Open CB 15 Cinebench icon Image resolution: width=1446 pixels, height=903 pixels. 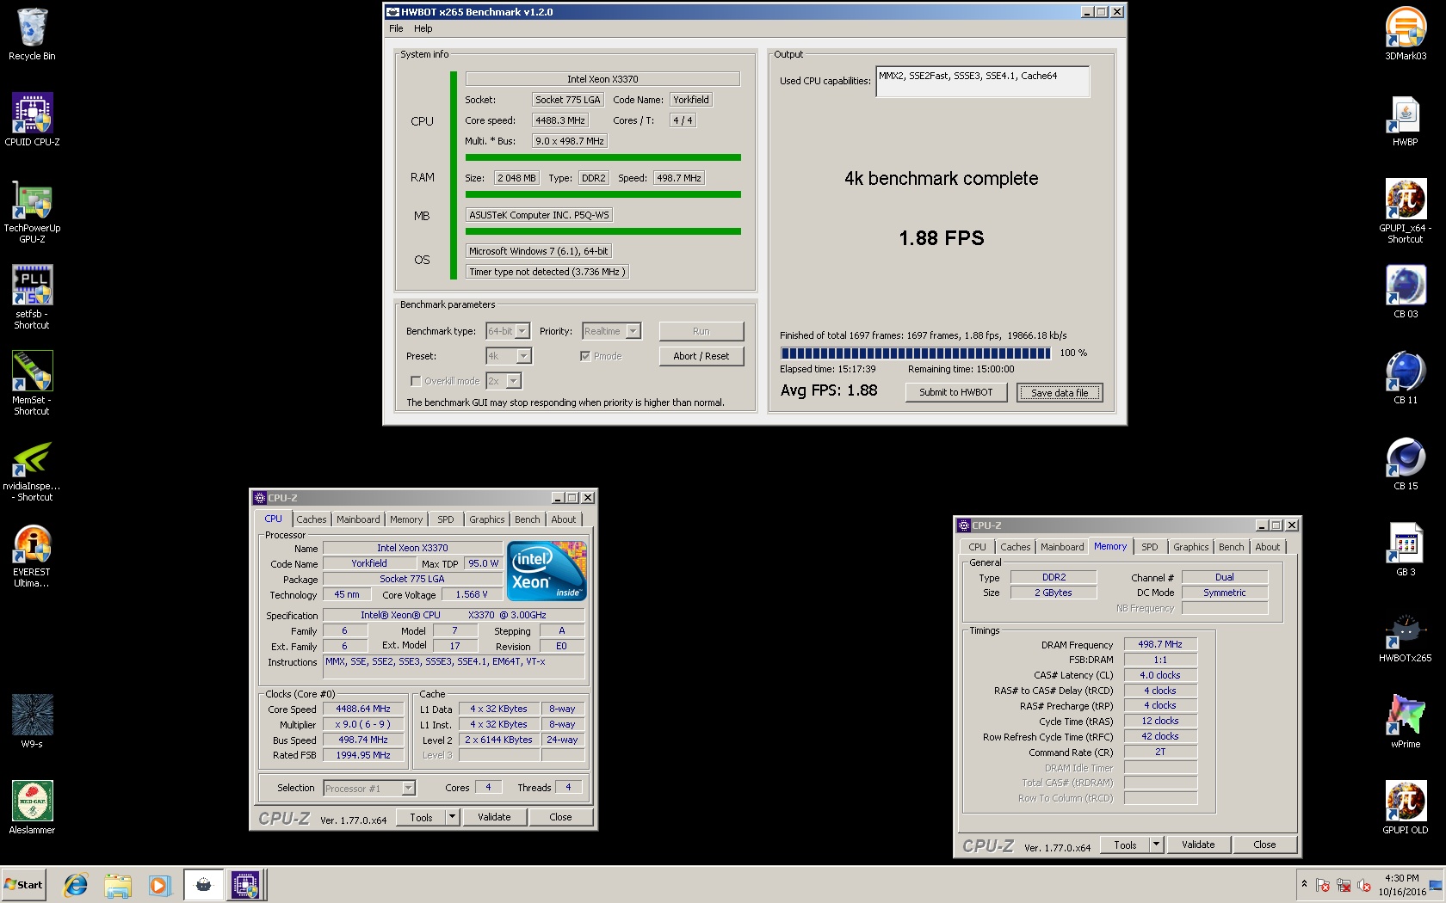1406,464
